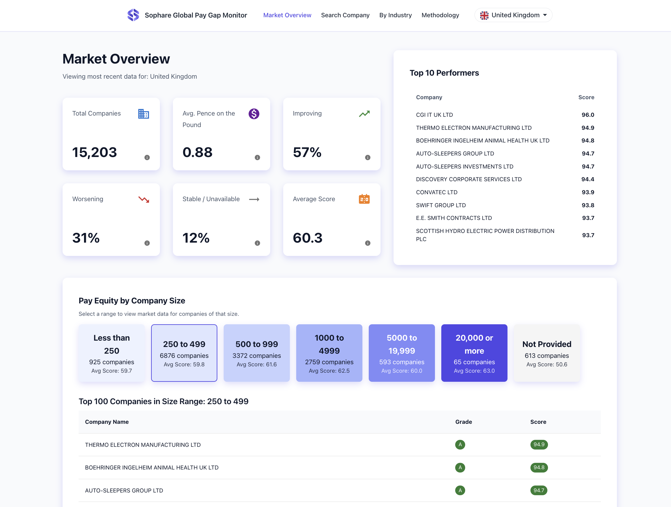The image size is (671, 507).
Task: Click the green grade A badge for THERMO ELECTRON
Action: coord(460,444)
